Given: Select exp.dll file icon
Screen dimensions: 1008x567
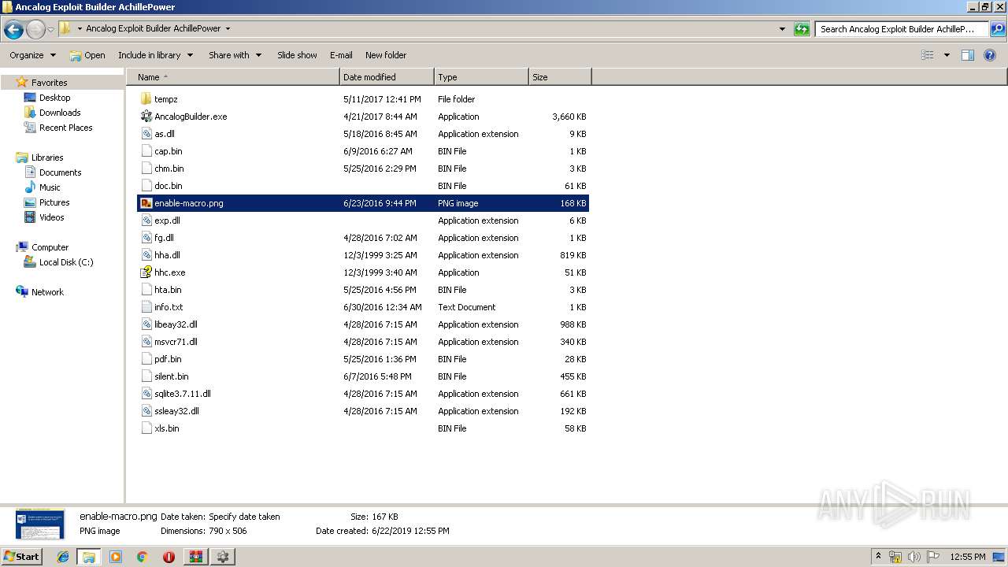Looking at the screenshot, I should point(146,220).
